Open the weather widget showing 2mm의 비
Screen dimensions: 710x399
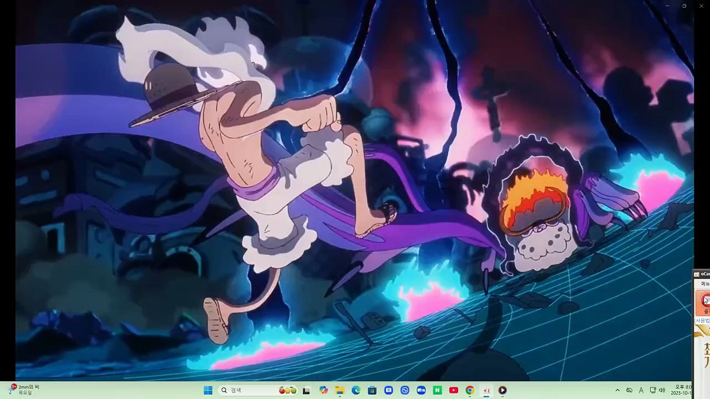coord(23,390)
